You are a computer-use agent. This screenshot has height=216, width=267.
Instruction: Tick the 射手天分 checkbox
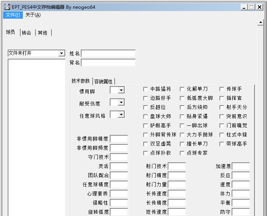click(x=222, y=107)
